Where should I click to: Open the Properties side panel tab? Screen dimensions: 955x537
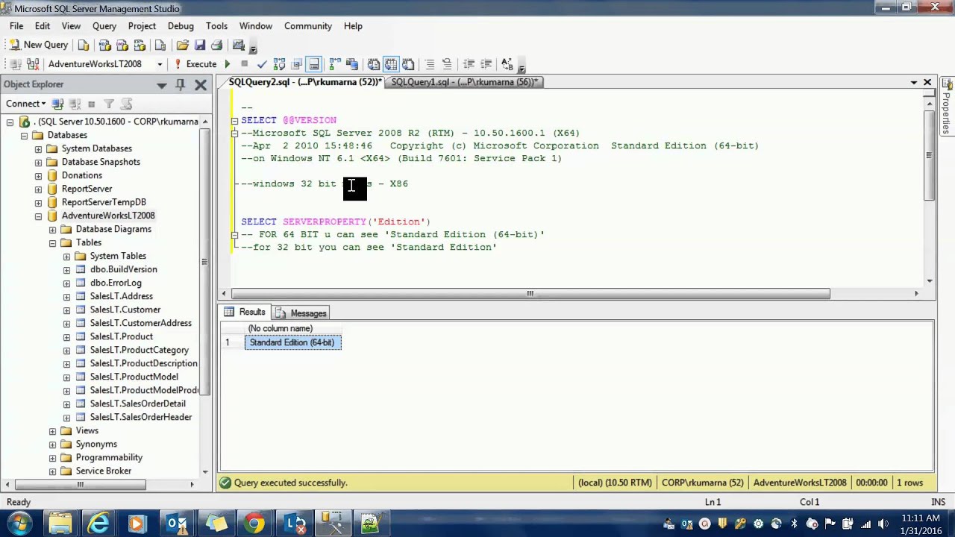948,106
